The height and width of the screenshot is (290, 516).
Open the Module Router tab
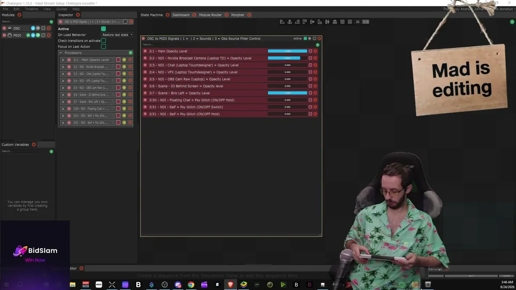(210, 15)
